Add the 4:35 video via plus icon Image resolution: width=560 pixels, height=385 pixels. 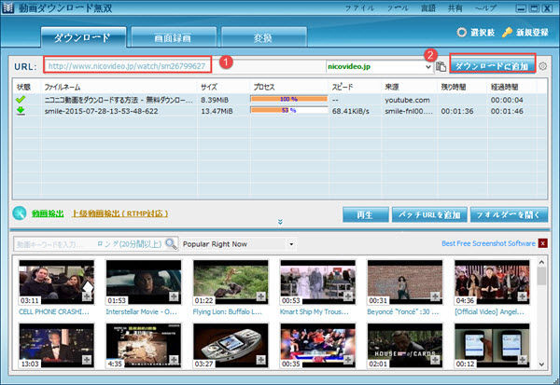coord(174,360)
